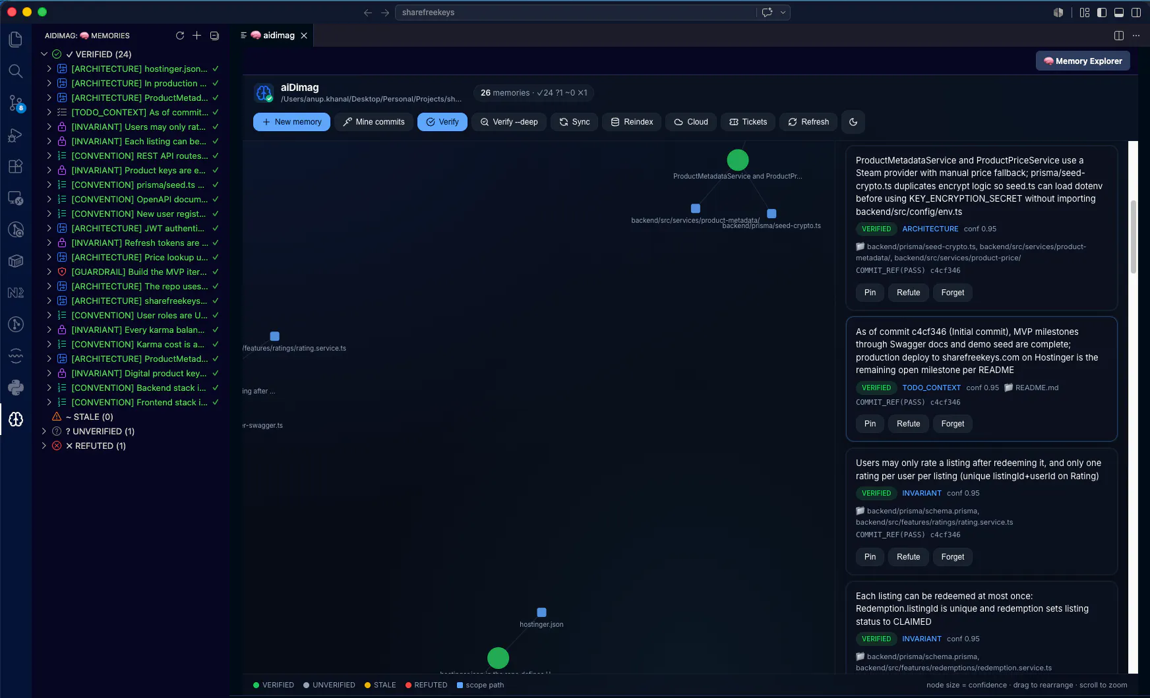Image resolution: width=1150 pixels, height=698 pixels.
Task: Select [CONVENTION] Frontend stack memory
Action: point(130,402)
